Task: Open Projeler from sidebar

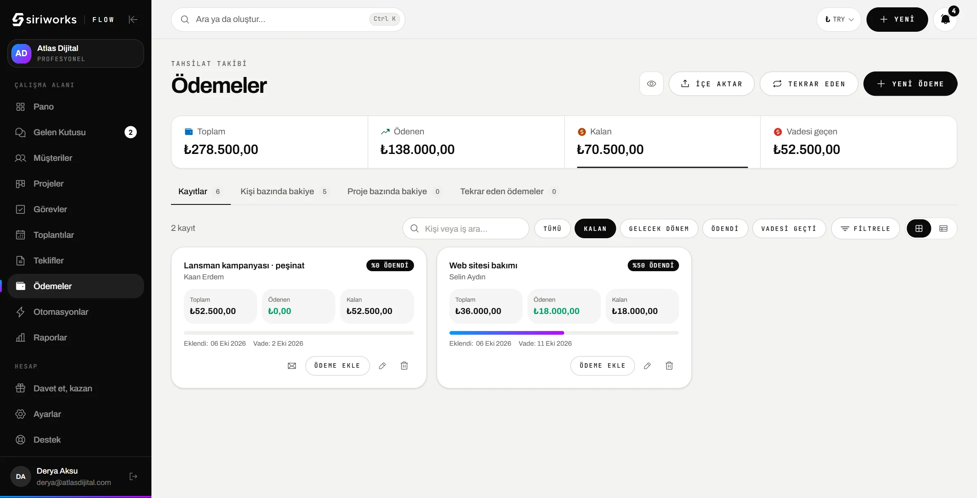Action: click(76, 184)
